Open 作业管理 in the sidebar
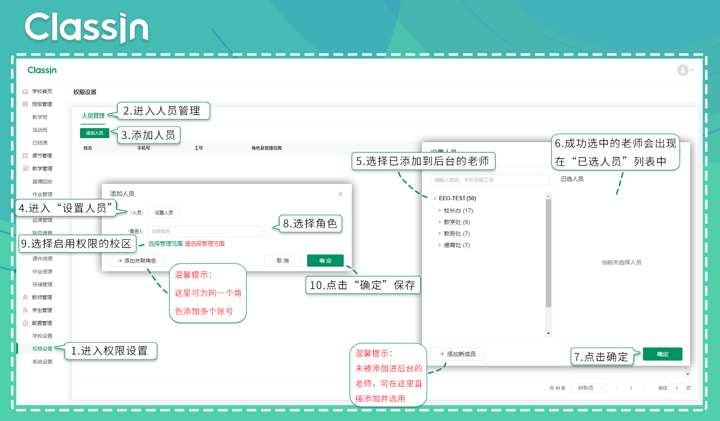 [42, 194]
